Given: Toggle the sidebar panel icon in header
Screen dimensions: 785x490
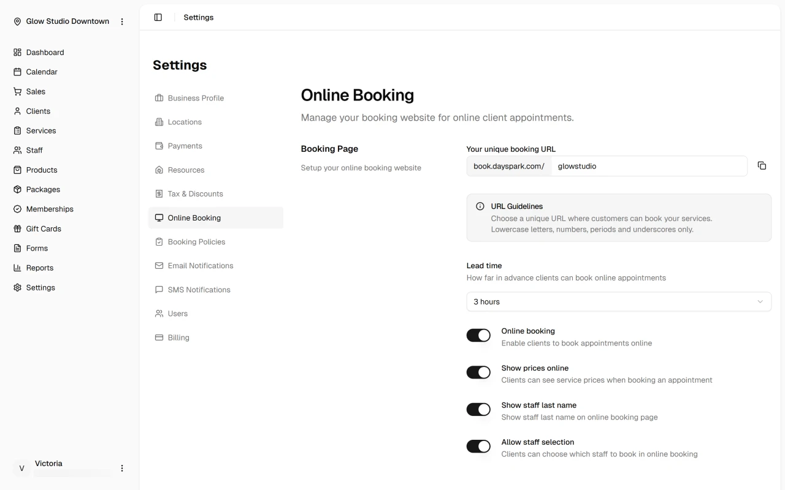Looking at the screenshot, I should [x=158, y=18].
